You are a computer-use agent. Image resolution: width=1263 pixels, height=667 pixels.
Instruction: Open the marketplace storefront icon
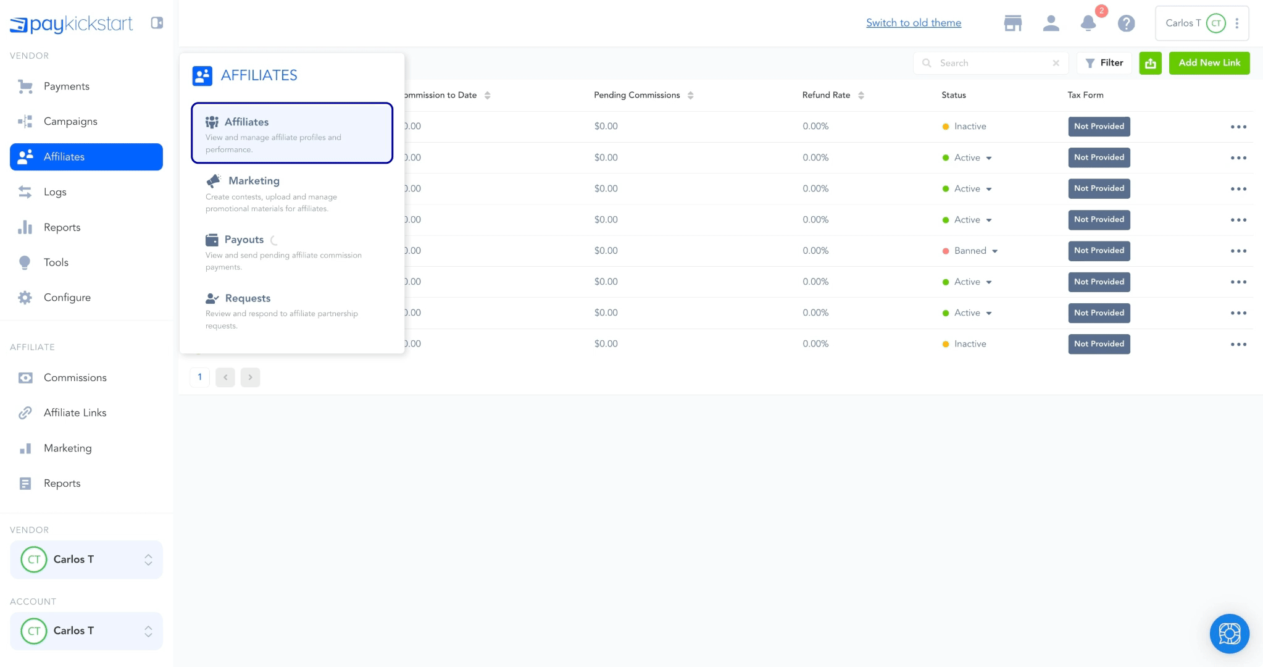(x=1012, y=23)
